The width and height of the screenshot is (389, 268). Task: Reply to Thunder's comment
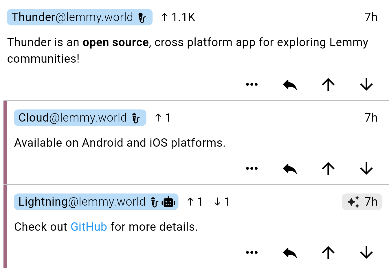(290, 85)
